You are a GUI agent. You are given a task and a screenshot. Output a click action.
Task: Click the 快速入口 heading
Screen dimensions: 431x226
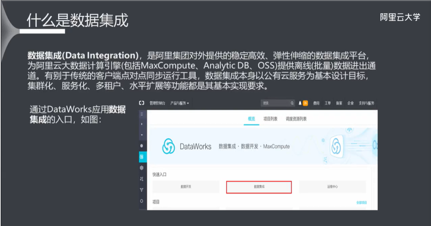pyautogui.click(x=159, y=174)
